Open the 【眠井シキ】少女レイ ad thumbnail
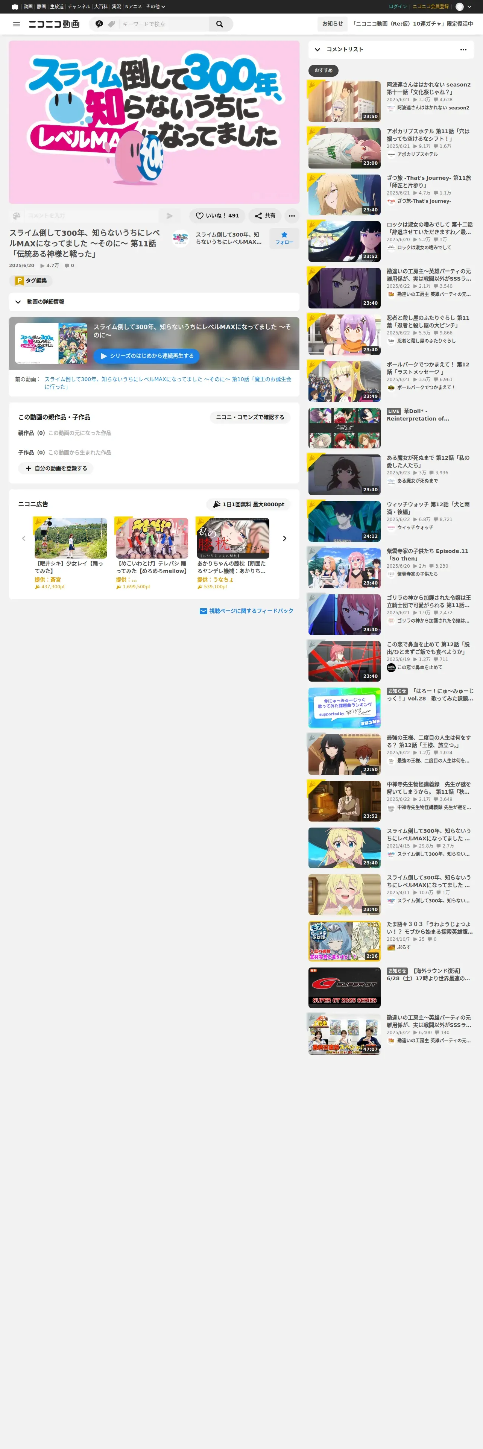This screenshot has height=1449, width=483. [x=71, y=538]
